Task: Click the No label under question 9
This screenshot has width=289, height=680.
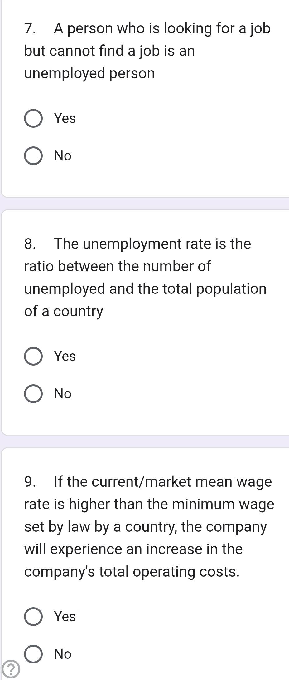Action: (63, 654)
